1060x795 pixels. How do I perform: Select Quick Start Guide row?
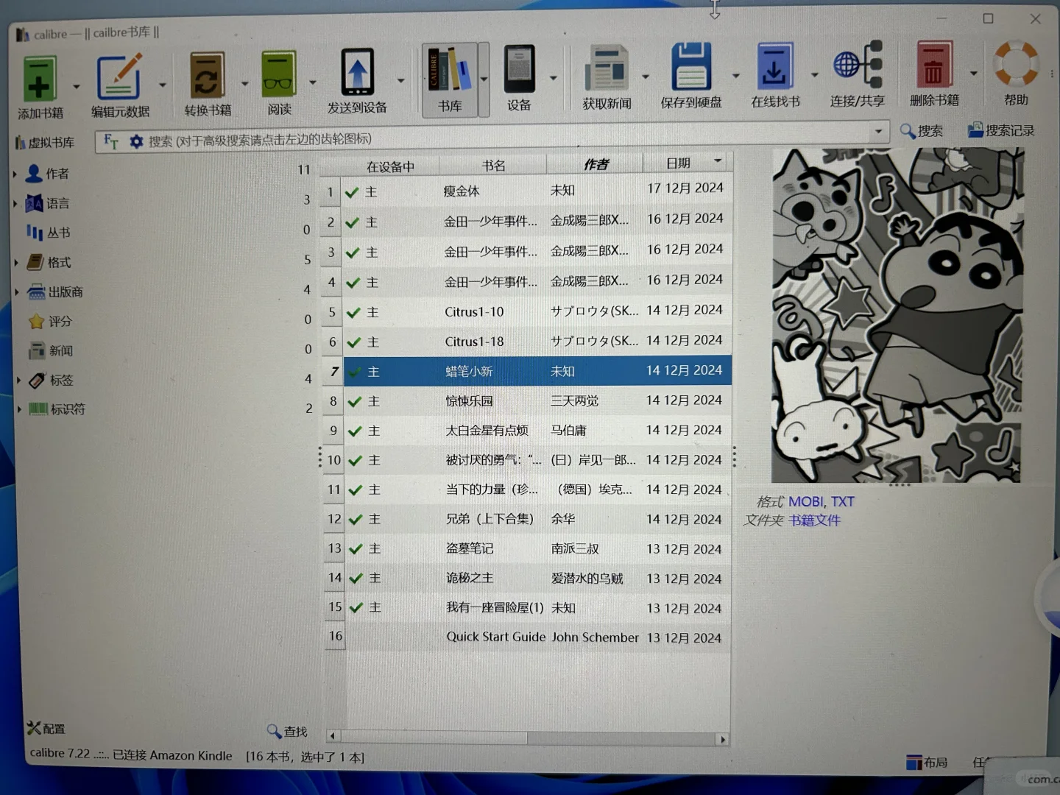point(529,637)
